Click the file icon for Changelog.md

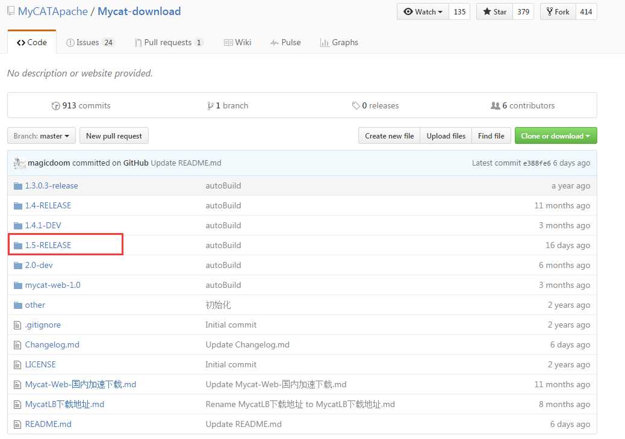tap(17, 345)
